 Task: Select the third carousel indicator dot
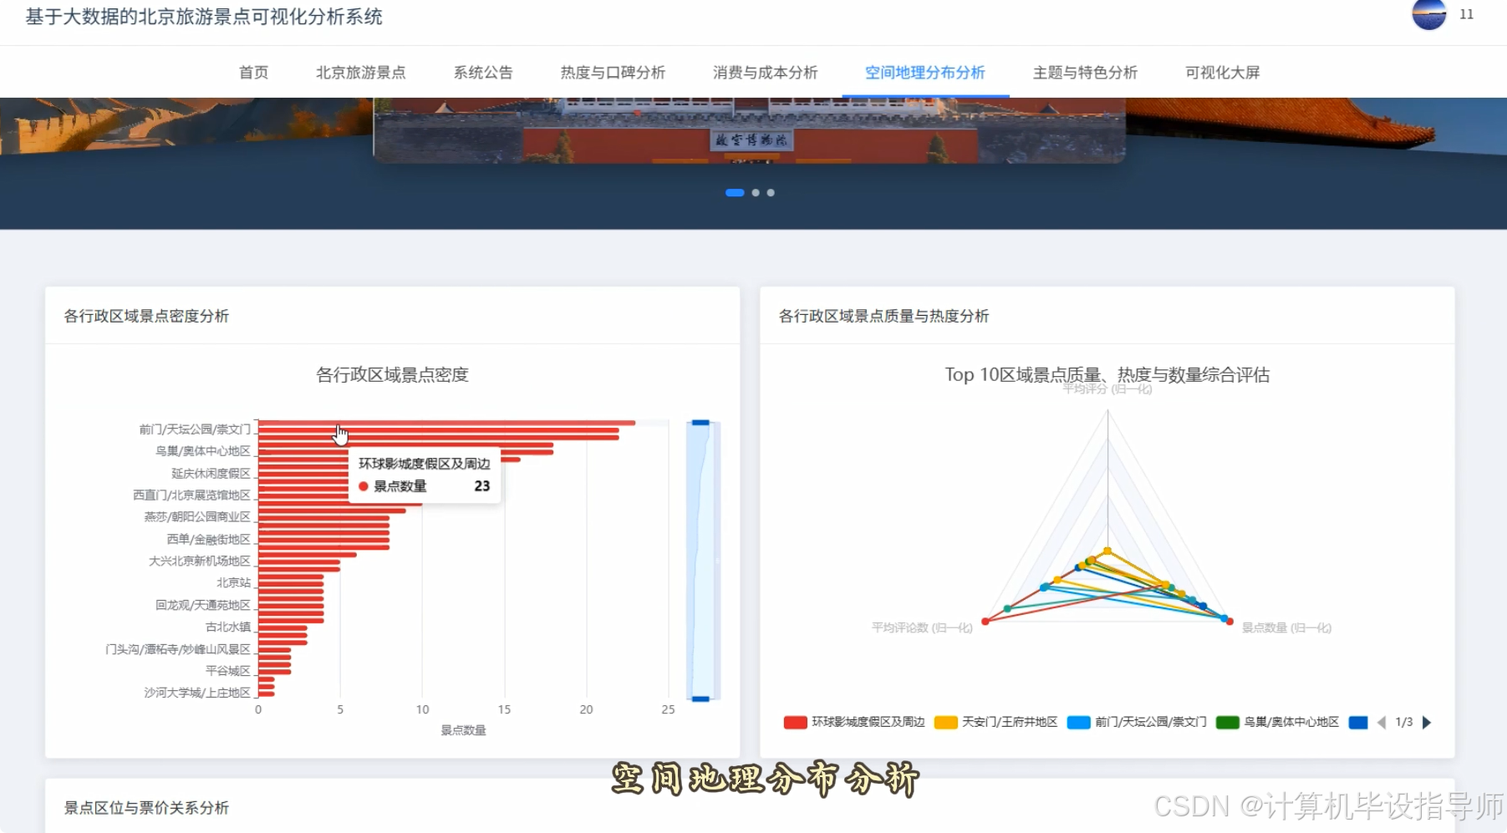click(770, 192)
